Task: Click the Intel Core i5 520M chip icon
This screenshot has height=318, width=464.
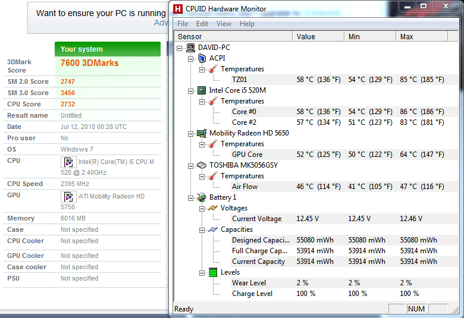Action: tap(202, 90)
